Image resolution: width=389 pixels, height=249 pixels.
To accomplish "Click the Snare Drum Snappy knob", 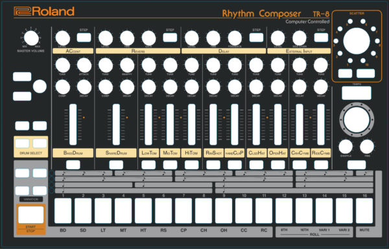I will [x=127, y=65].
